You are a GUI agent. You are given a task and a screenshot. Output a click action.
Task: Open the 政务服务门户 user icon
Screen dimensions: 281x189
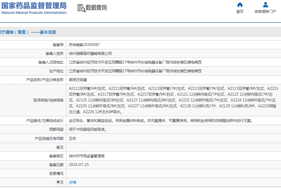[x=265, y=5]
